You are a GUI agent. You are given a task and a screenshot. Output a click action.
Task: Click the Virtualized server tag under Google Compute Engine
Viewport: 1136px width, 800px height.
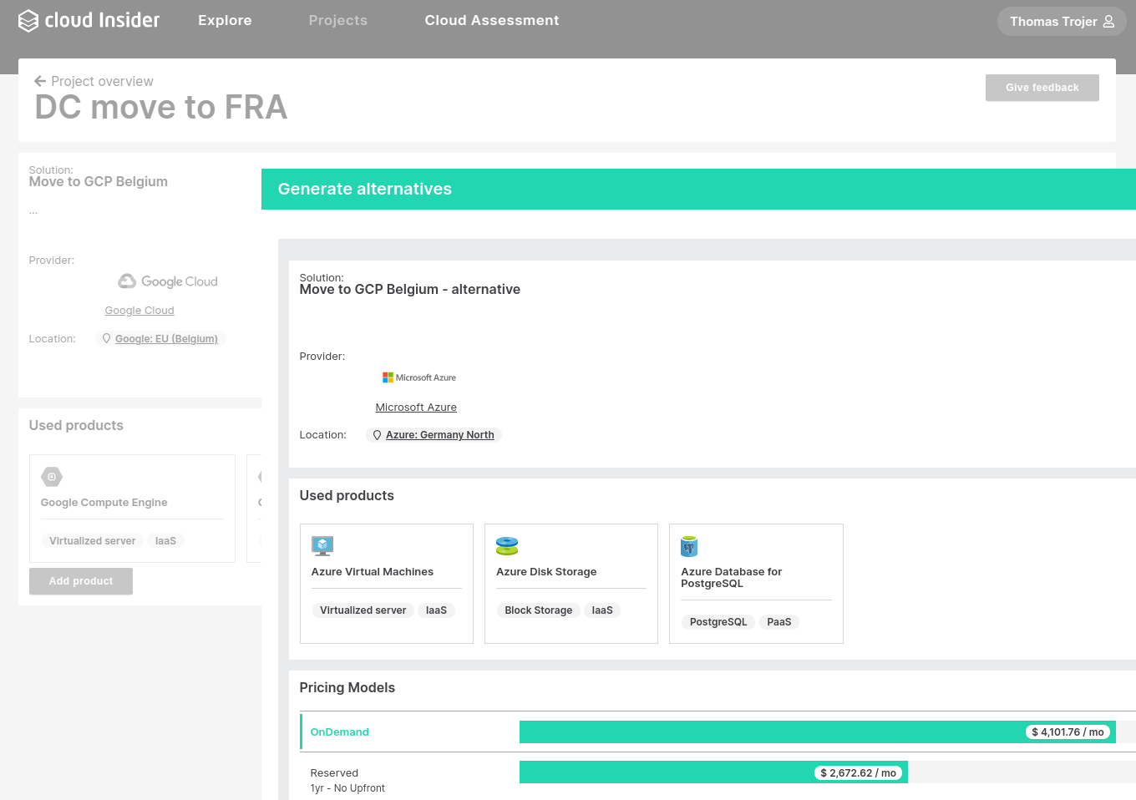93,541
